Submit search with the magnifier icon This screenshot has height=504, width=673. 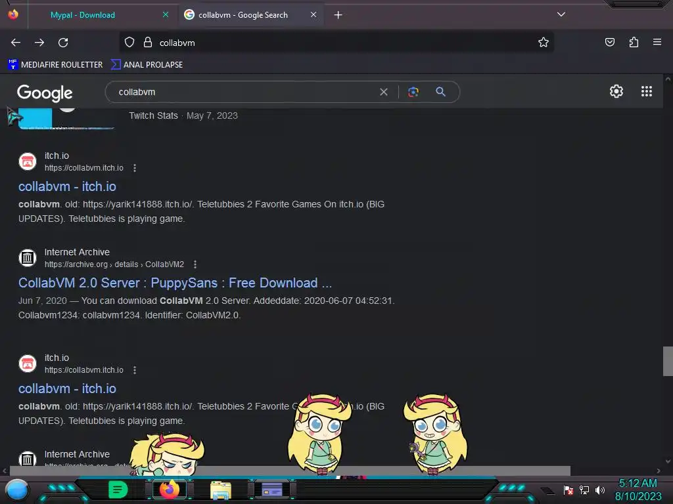(440, 92)
